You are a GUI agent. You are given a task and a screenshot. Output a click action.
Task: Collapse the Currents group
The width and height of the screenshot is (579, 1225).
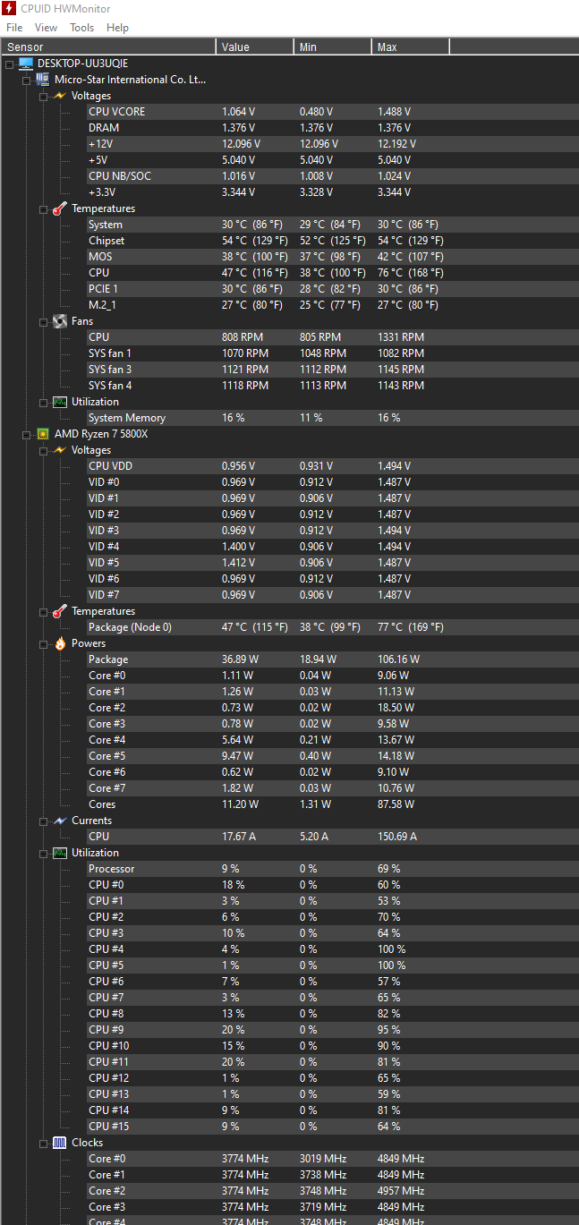tap(43, 821)
